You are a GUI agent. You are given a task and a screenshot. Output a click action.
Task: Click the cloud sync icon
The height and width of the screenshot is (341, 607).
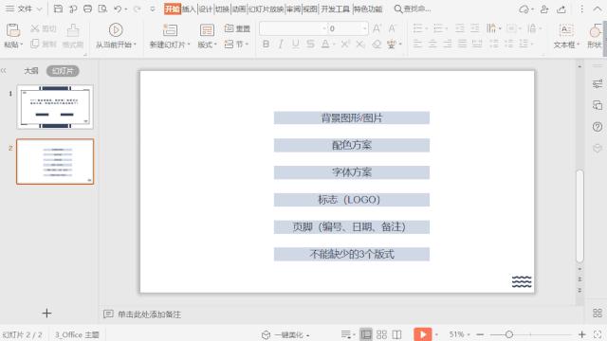tap(524, 9)
